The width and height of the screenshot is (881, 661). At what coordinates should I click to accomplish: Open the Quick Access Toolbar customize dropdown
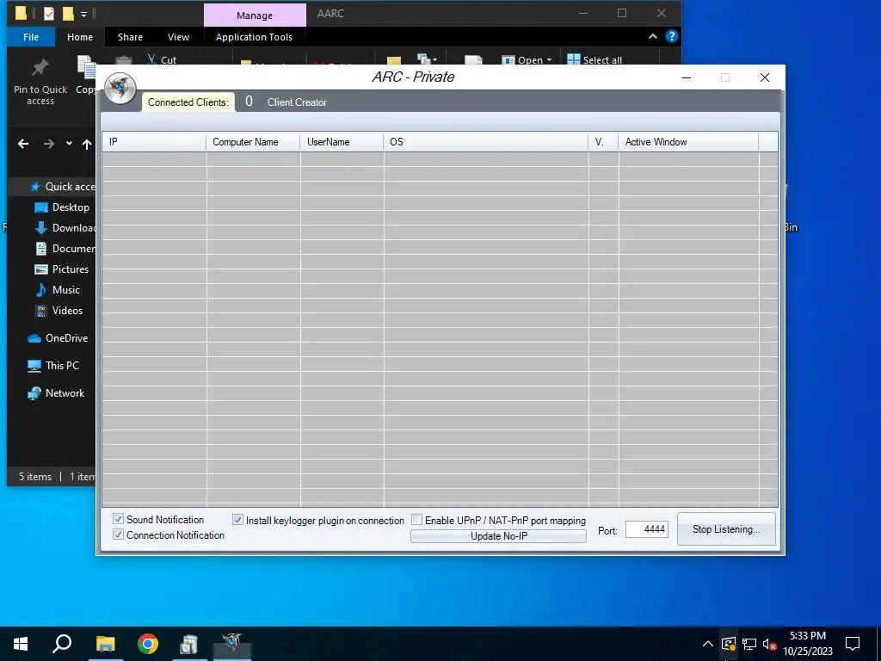click(x=83, y=14)
